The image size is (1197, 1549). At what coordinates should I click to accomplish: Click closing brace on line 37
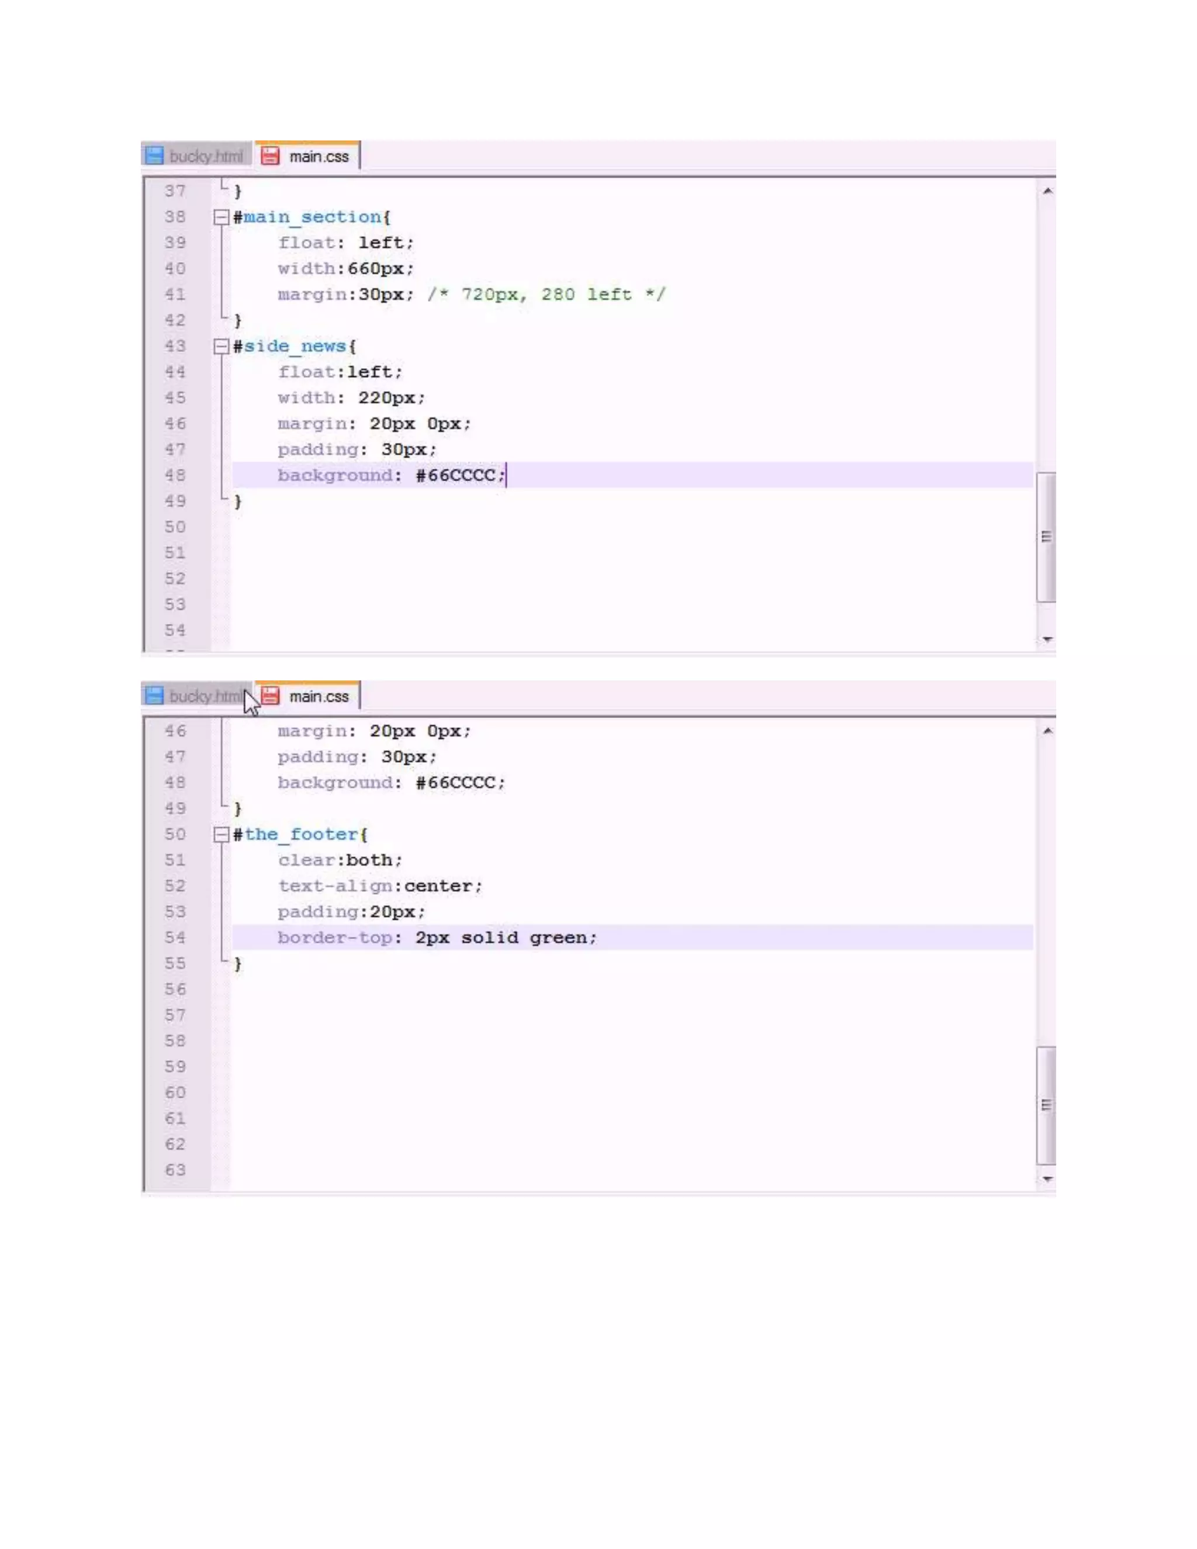pyautogui.click(x=237, y=192)
